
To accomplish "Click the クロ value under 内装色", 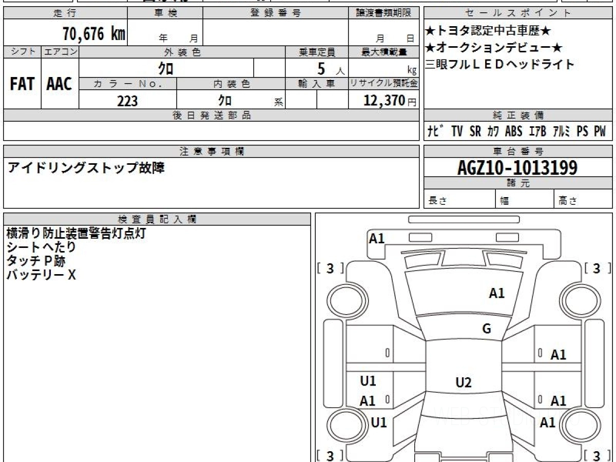I will click(225, 101).
